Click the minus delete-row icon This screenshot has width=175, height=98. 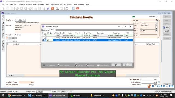point(10,38)
